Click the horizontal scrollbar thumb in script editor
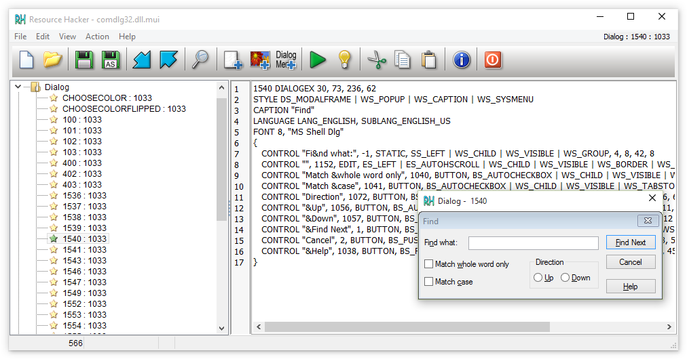 407,327
